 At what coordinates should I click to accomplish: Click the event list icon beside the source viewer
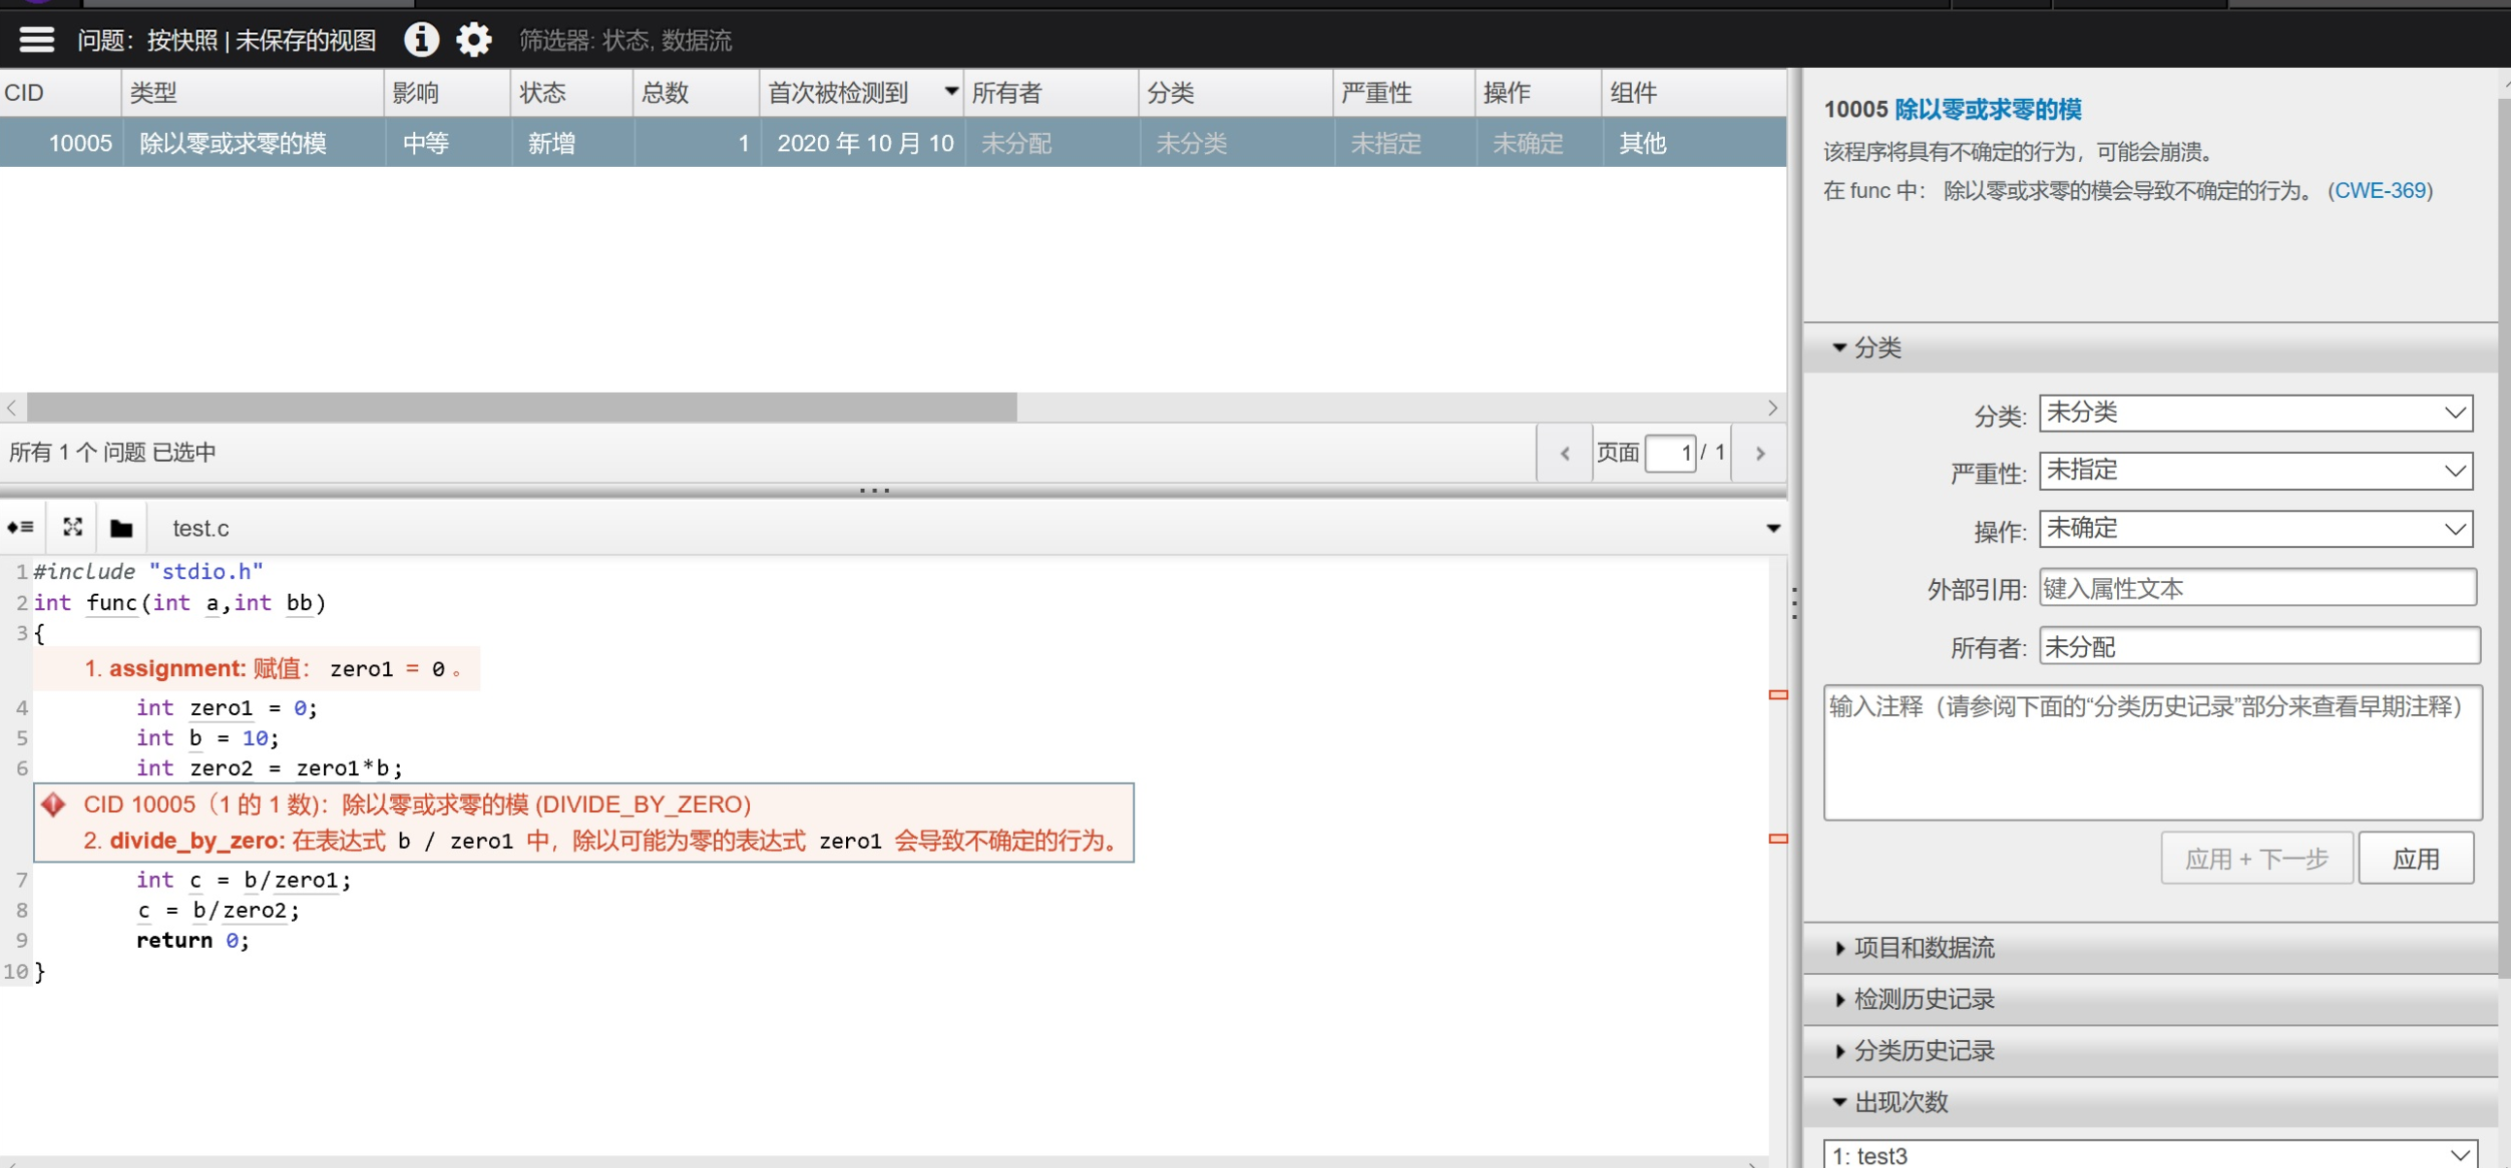19,528
